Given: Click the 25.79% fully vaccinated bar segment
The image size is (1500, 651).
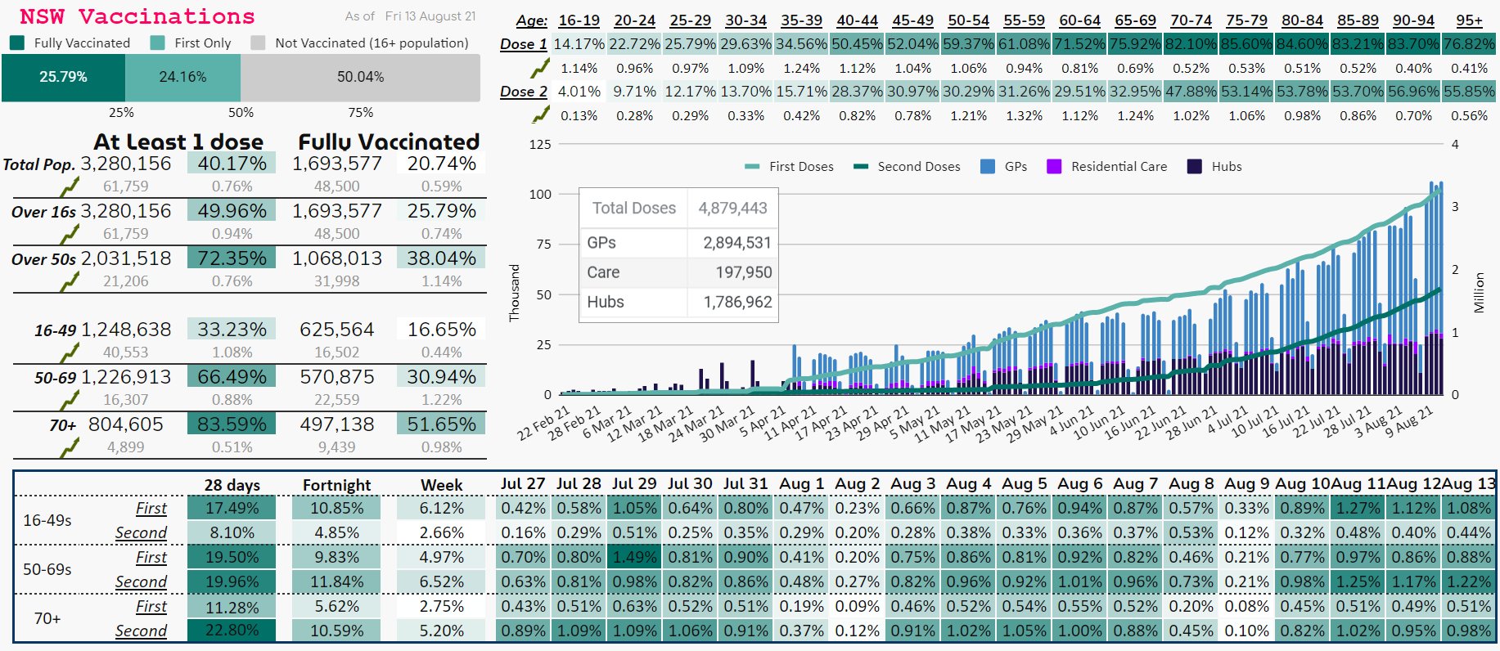Looking at the screenshot, I should [x=63, y=78].
